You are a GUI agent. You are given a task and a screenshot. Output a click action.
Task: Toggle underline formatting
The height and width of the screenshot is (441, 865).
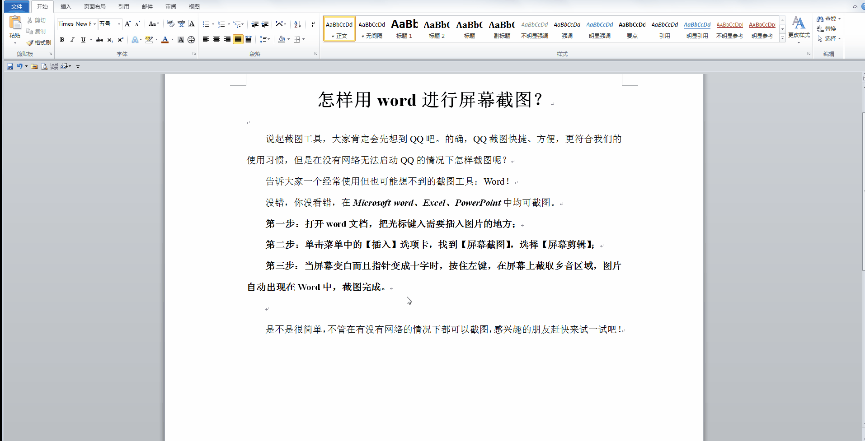pyautogui.click(x=83, y=40)
